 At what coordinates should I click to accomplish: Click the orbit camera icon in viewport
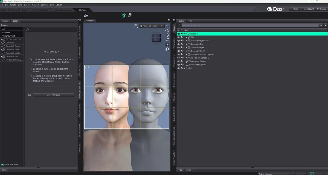167,31
